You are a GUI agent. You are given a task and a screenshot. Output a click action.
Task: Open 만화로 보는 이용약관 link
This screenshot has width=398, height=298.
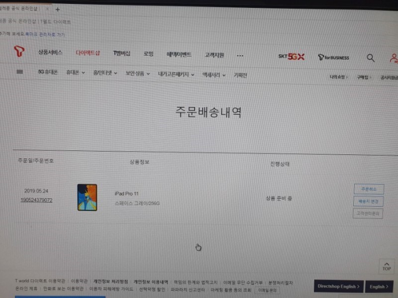[63, 289]
